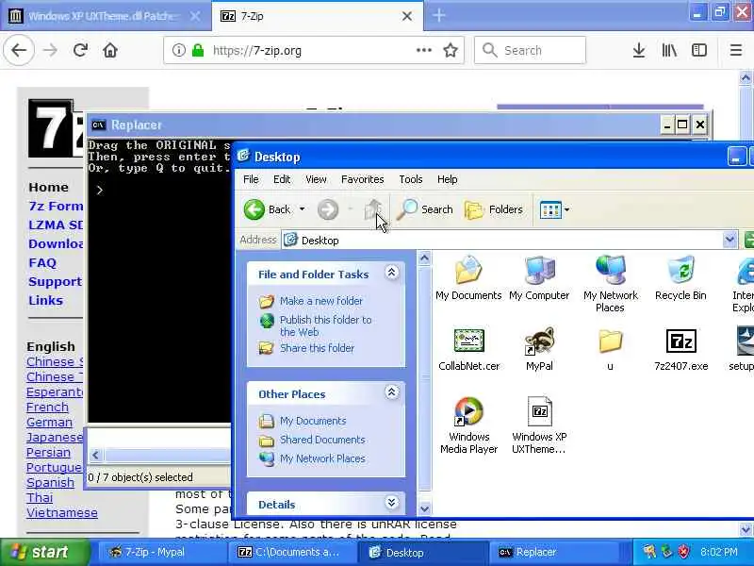Viewport: 754px width, 566px height.
Task: Open the Back button history dropdown arrow
Action: coord(302,209)
